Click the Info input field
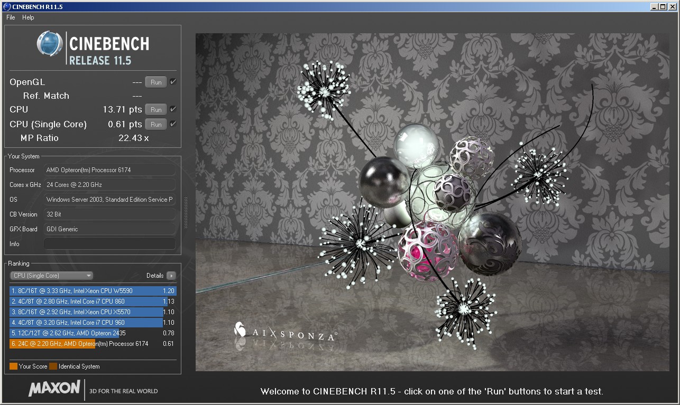The height and width of the screenshot is (405, 680). tap(109, 244)
